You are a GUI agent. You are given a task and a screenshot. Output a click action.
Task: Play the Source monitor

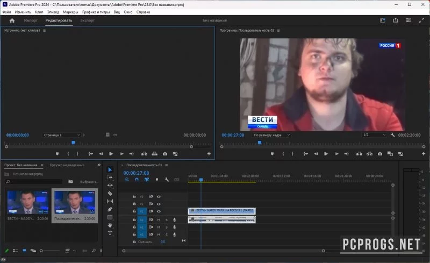pos(111,154)
